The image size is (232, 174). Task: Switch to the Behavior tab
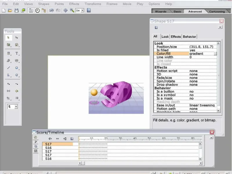coord(189,37)
